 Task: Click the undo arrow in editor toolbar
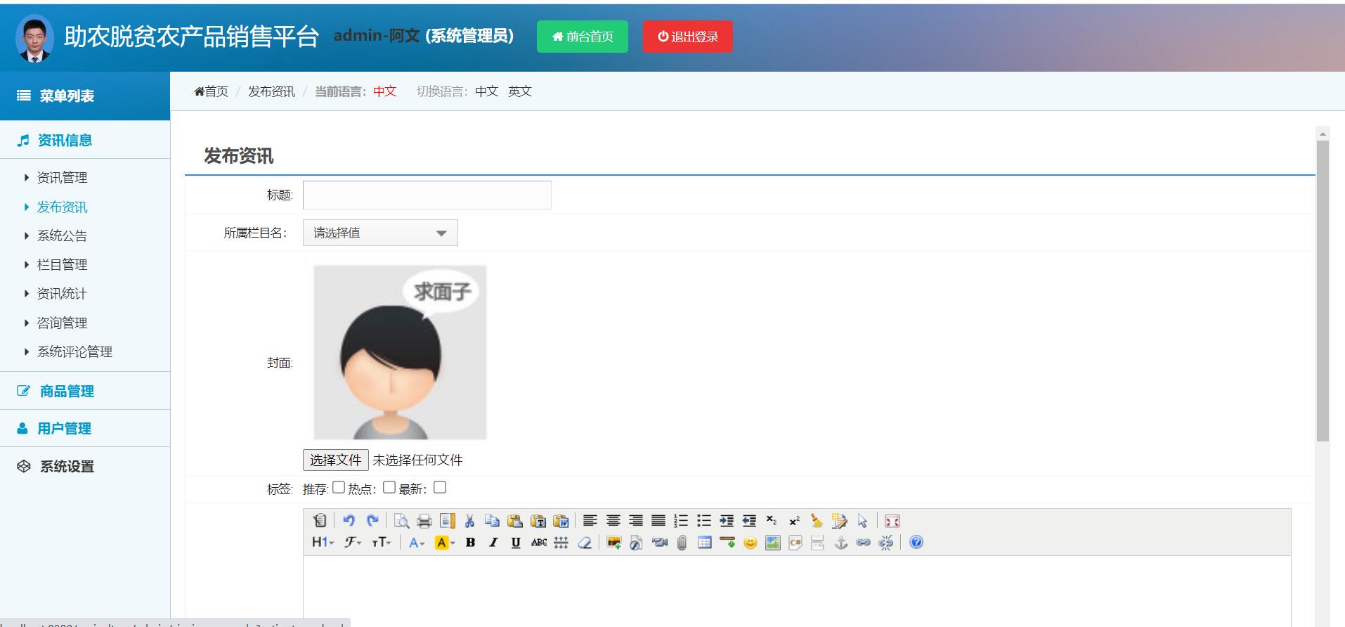[x=349, y=521]
